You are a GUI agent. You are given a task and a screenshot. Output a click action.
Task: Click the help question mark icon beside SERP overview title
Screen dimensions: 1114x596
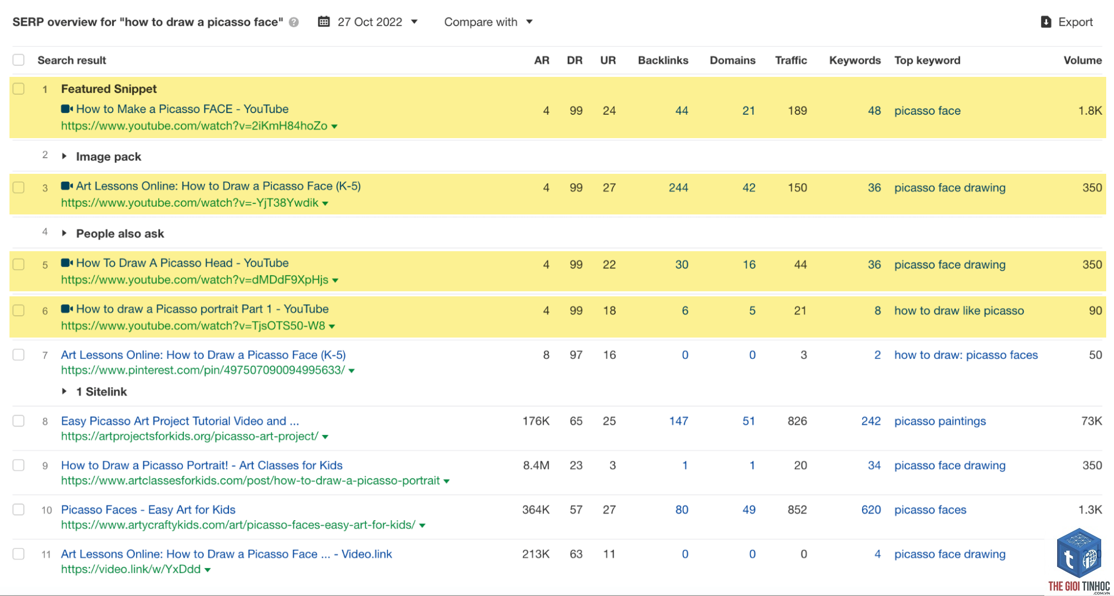294,22
